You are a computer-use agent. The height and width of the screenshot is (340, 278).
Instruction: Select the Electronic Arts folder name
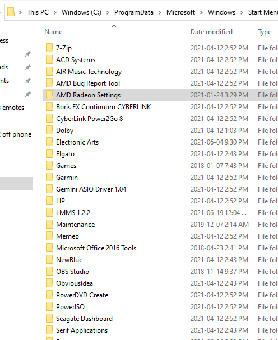(77, 142)
